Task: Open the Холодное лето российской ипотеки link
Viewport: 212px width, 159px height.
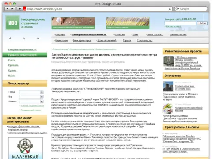Action: (x=189, y=109)
